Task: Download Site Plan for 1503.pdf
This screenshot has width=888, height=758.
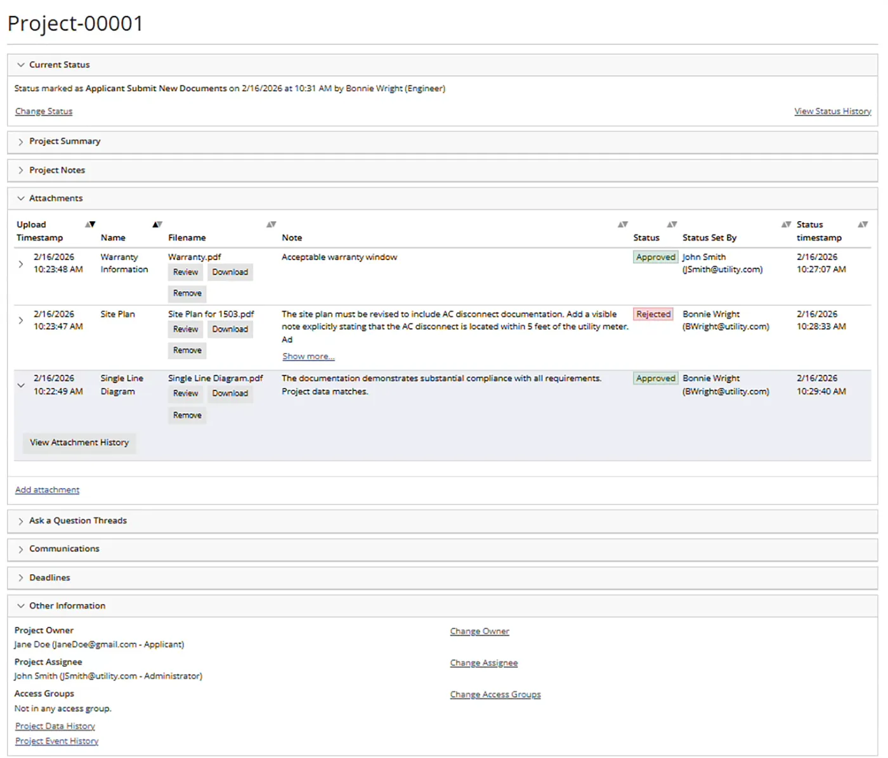Action: [230, 330]
